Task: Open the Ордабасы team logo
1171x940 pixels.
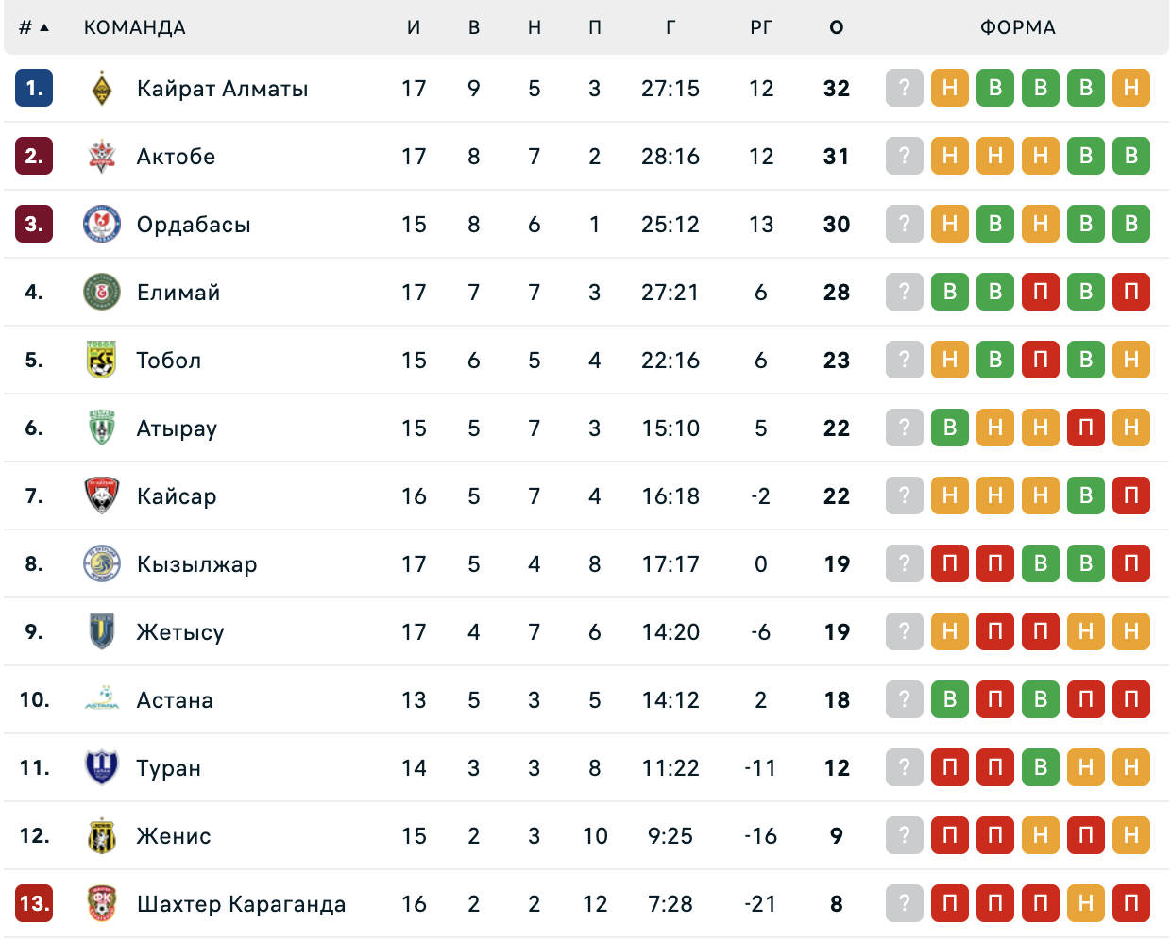Action: (102, 225)
